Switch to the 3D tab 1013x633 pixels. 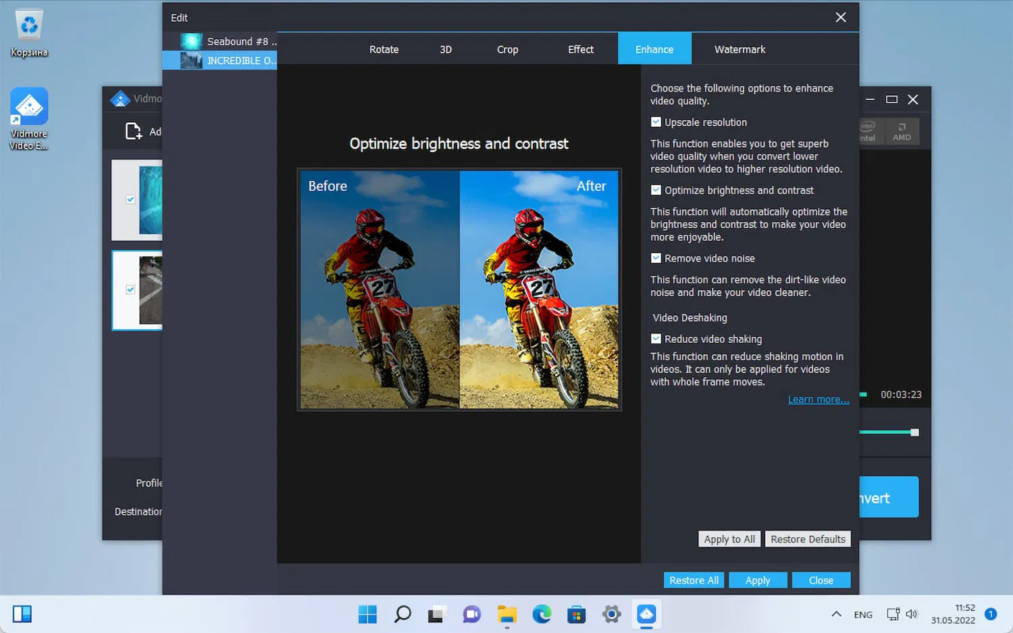(x=446, y=49)
